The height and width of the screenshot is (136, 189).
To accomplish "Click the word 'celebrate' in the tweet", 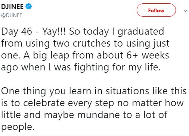I will [44, 103].
